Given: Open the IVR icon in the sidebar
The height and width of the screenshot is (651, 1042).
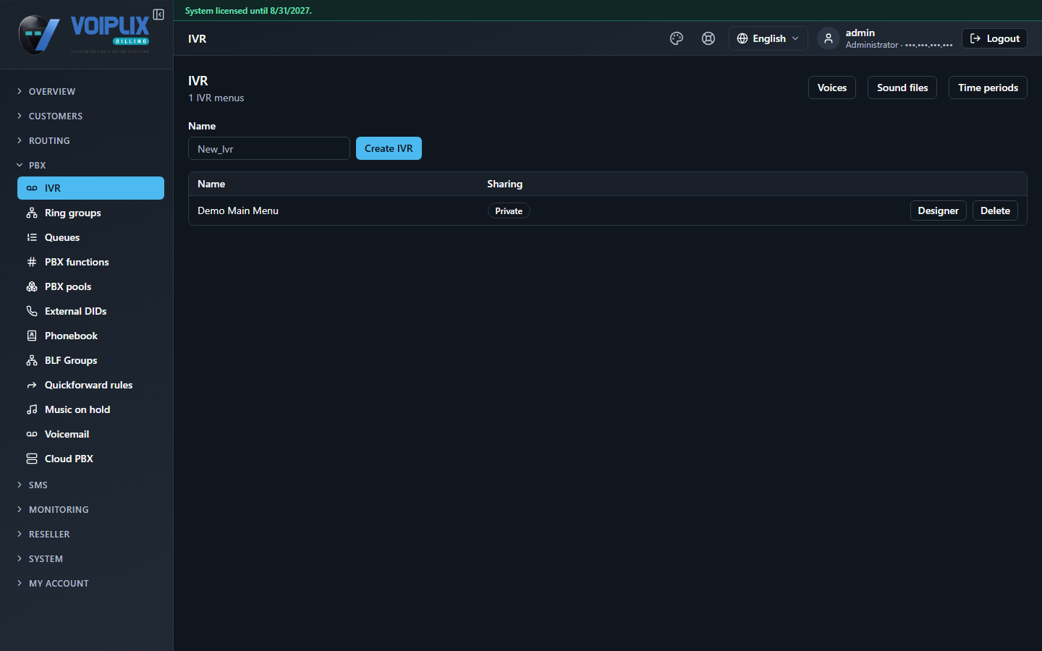Looking at the screenshot, I should click(x=32, y=188).
